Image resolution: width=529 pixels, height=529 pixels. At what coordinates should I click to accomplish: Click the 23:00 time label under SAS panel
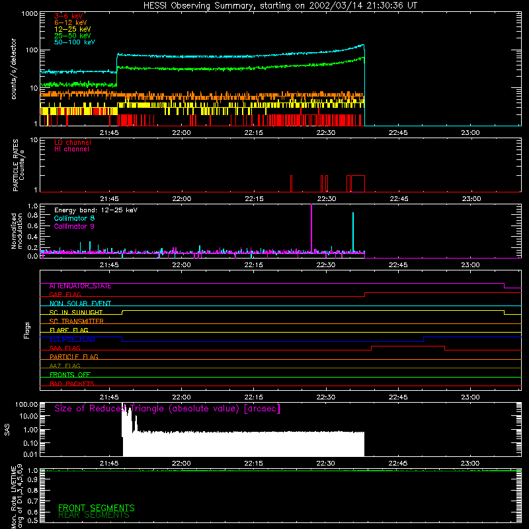coord(470,464)
